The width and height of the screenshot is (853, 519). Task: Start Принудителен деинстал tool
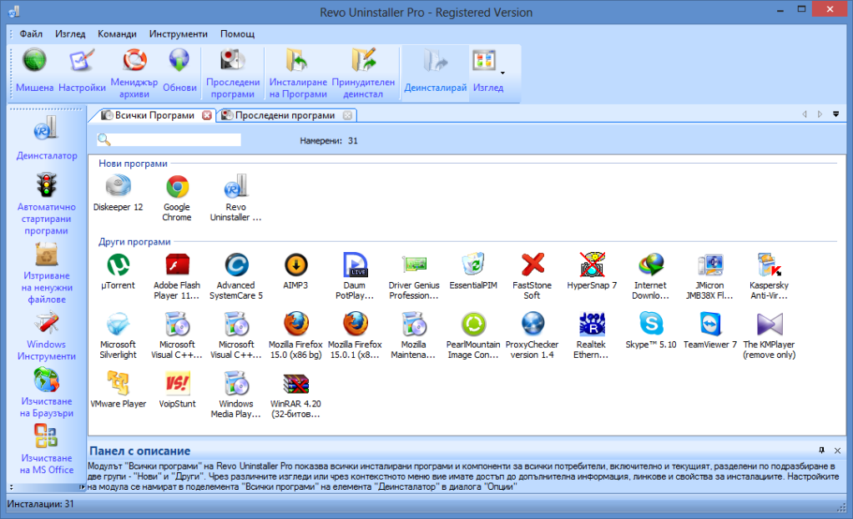(x=363, y=73)
